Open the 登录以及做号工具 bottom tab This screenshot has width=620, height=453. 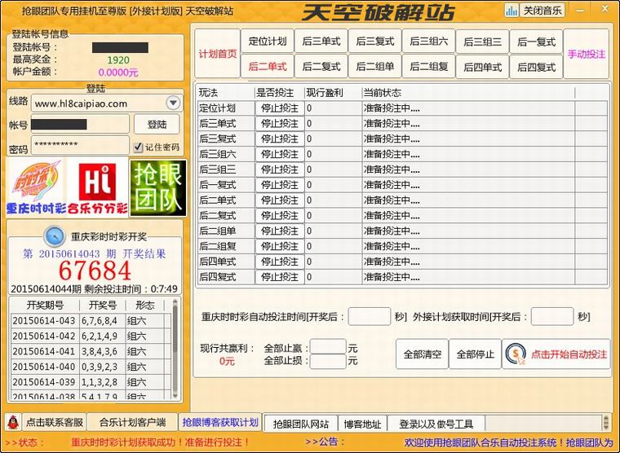pos(436,424)
